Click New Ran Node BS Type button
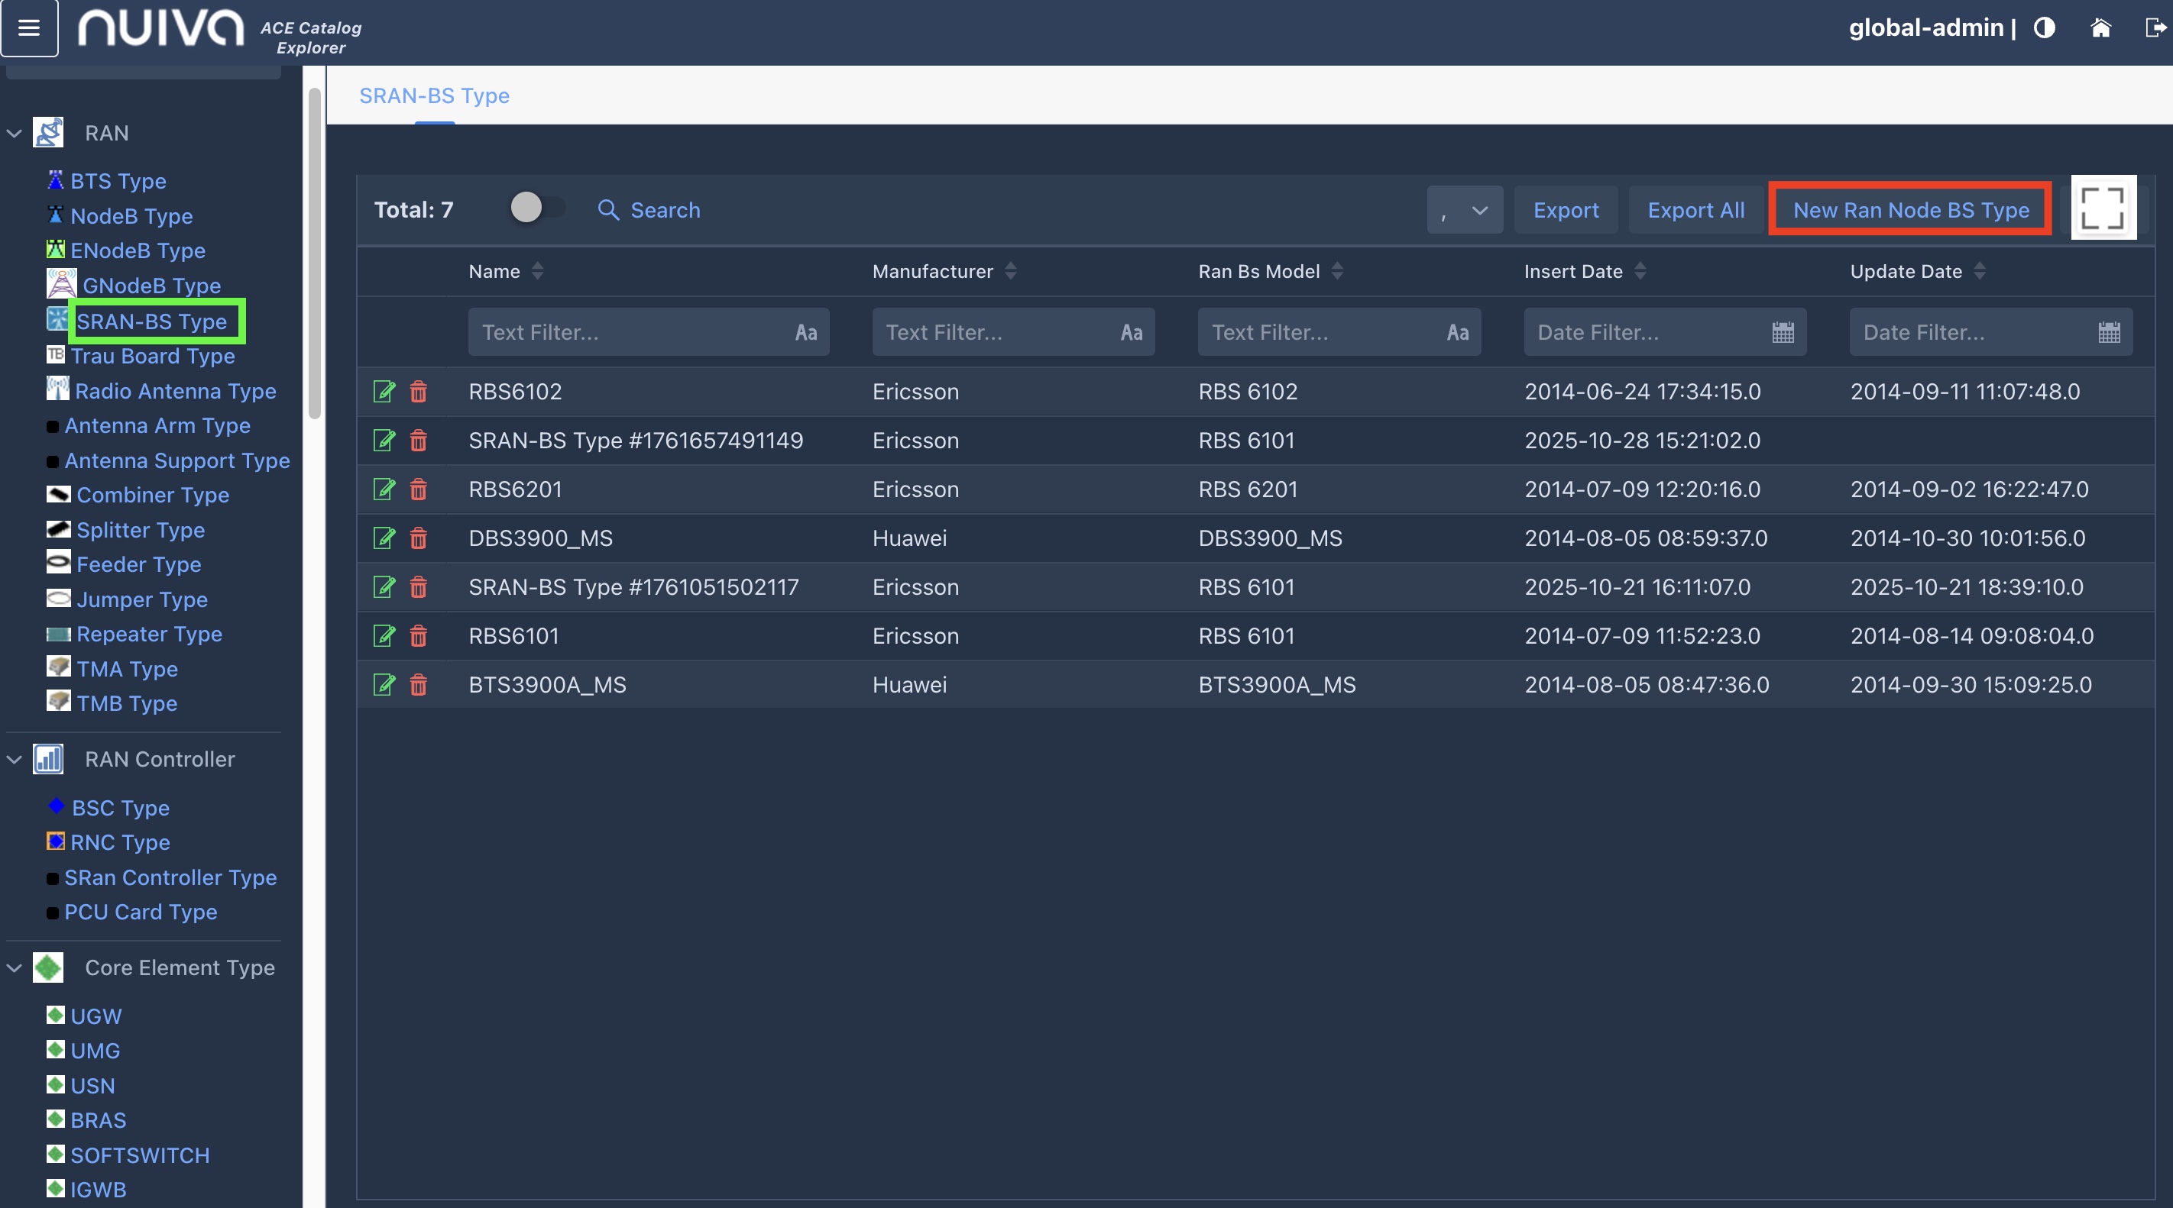This screenshot has height=1208, width=2173. tap(1911, 210)
